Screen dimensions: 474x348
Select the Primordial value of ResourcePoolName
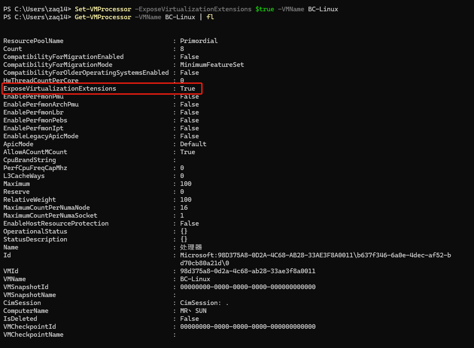199,41
